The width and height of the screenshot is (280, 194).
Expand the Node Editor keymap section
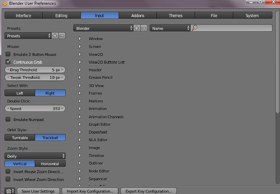(x=80, y=171)
